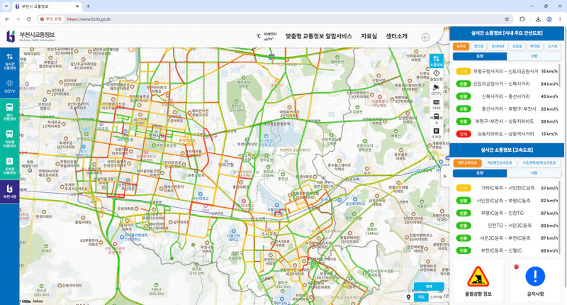Click 인천TG - 서운JC동측 row
This screenshot has height=305, width=567.
click(x=507, y=226)
